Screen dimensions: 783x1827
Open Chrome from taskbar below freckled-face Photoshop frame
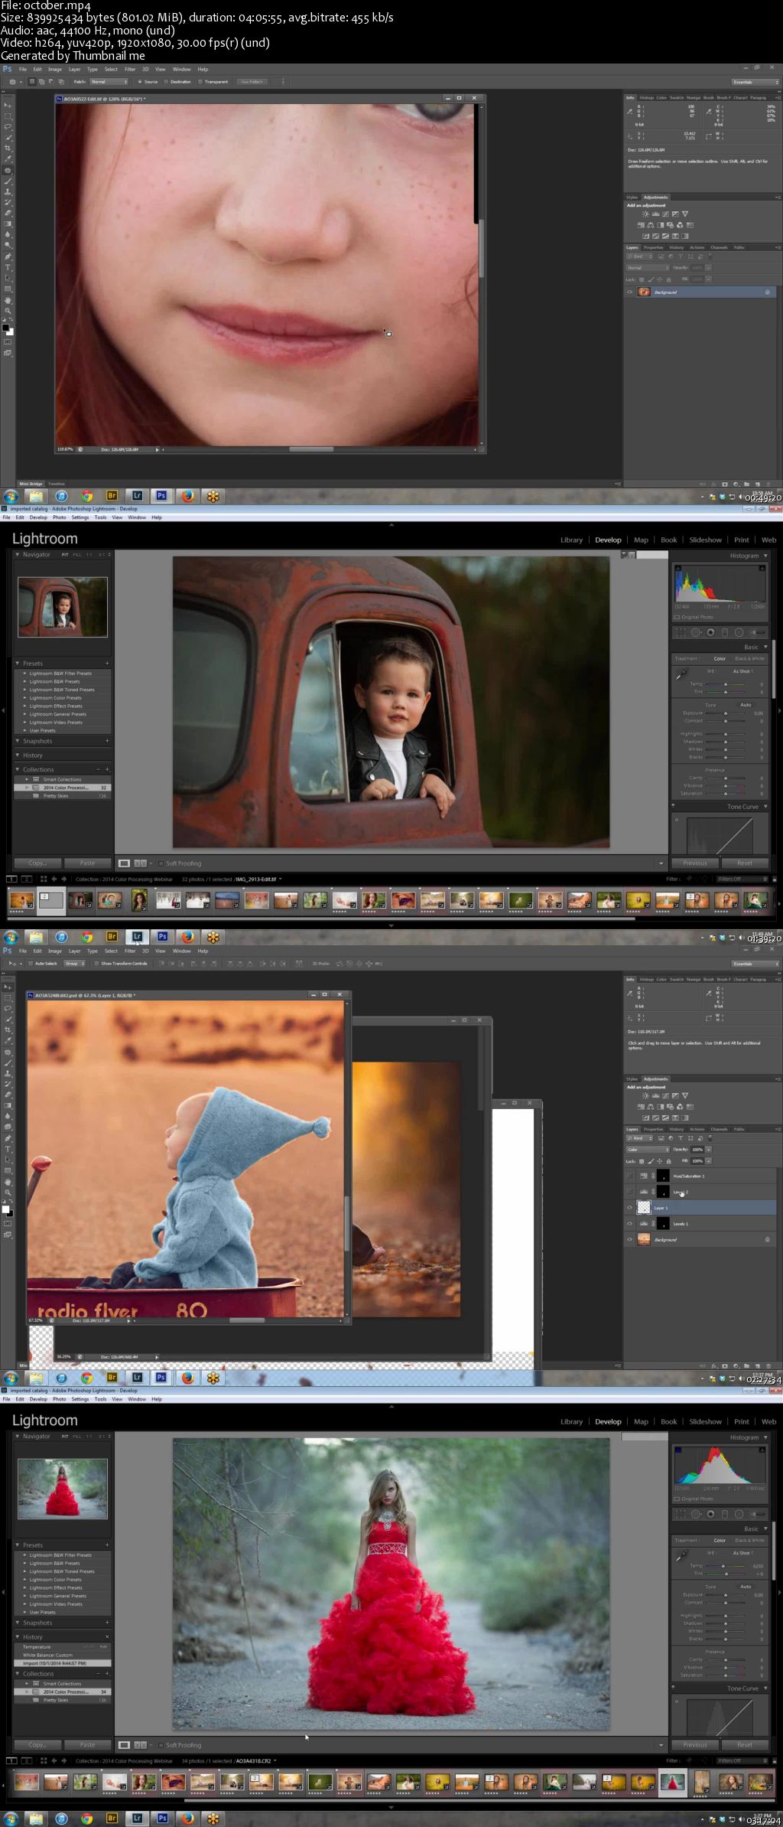pos(86,496)
